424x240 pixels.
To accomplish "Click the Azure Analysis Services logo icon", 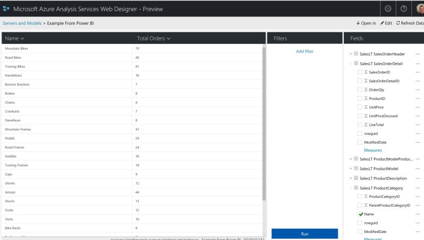I will pos(7,9).
